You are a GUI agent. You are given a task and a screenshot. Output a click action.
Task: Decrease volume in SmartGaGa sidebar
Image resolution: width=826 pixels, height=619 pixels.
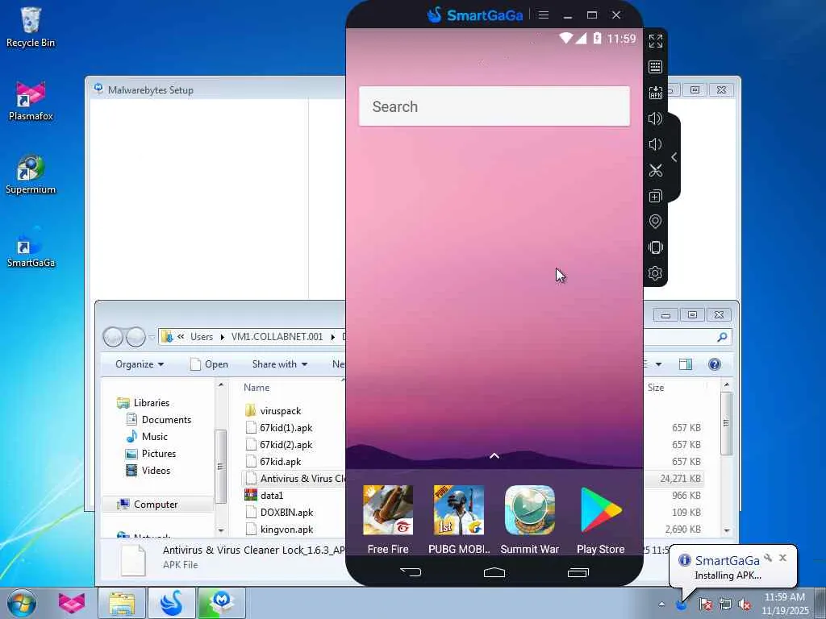[x=655, y=144]
